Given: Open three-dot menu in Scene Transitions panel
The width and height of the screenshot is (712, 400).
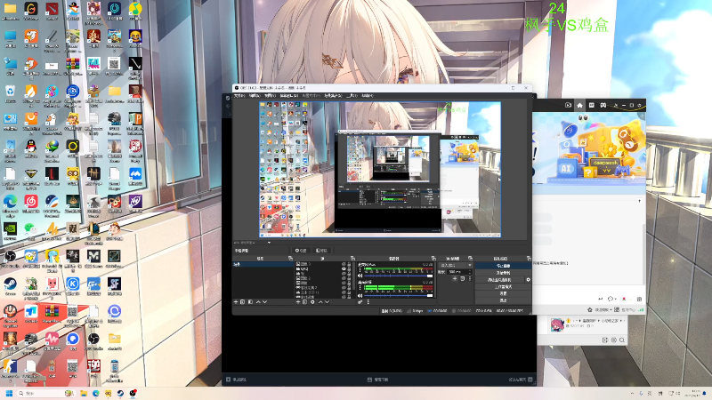Looking at the screenshot, I should point(470,279).
